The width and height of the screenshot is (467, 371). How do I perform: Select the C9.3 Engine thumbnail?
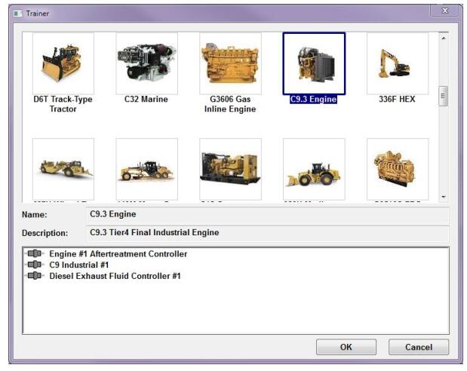[x=314, y=63]
